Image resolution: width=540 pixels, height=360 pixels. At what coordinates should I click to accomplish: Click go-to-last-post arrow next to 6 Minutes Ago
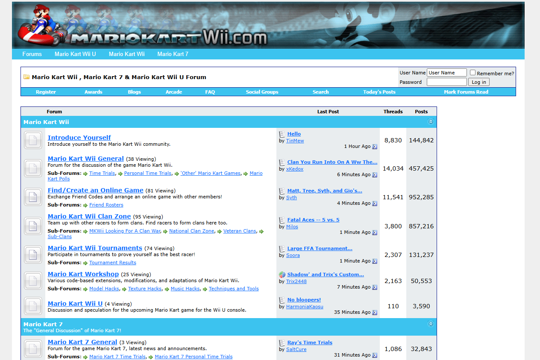tap(375, 175)
